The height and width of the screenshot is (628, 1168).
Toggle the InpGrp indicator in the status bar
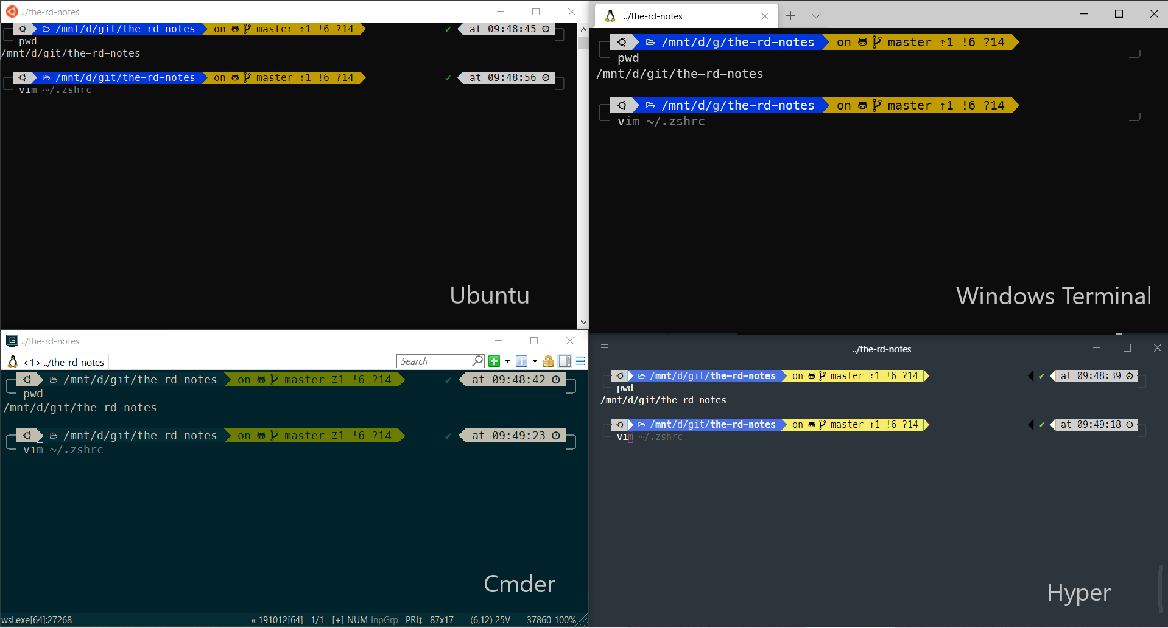(384, 620)
